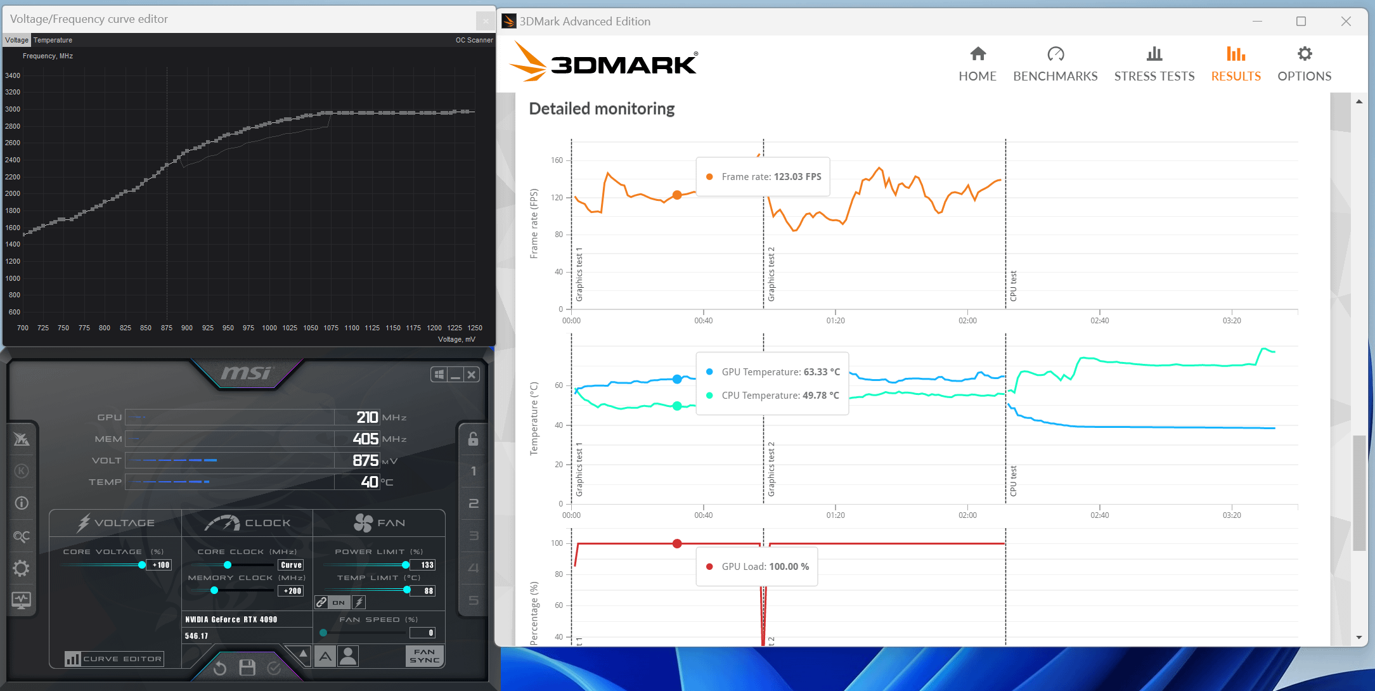Save the current profile with the disk icon
Screen dimensions: 1375x691
point(247,668)
